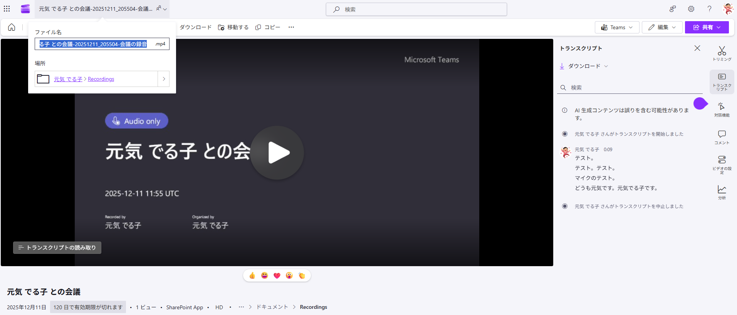Open the app launcher grid

(7, 9)
